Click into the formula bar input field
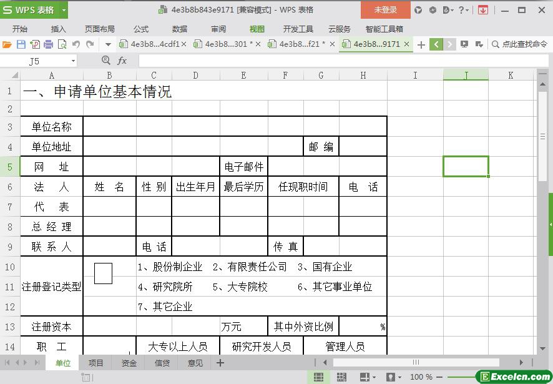553x384 pixels. (344, 61)
